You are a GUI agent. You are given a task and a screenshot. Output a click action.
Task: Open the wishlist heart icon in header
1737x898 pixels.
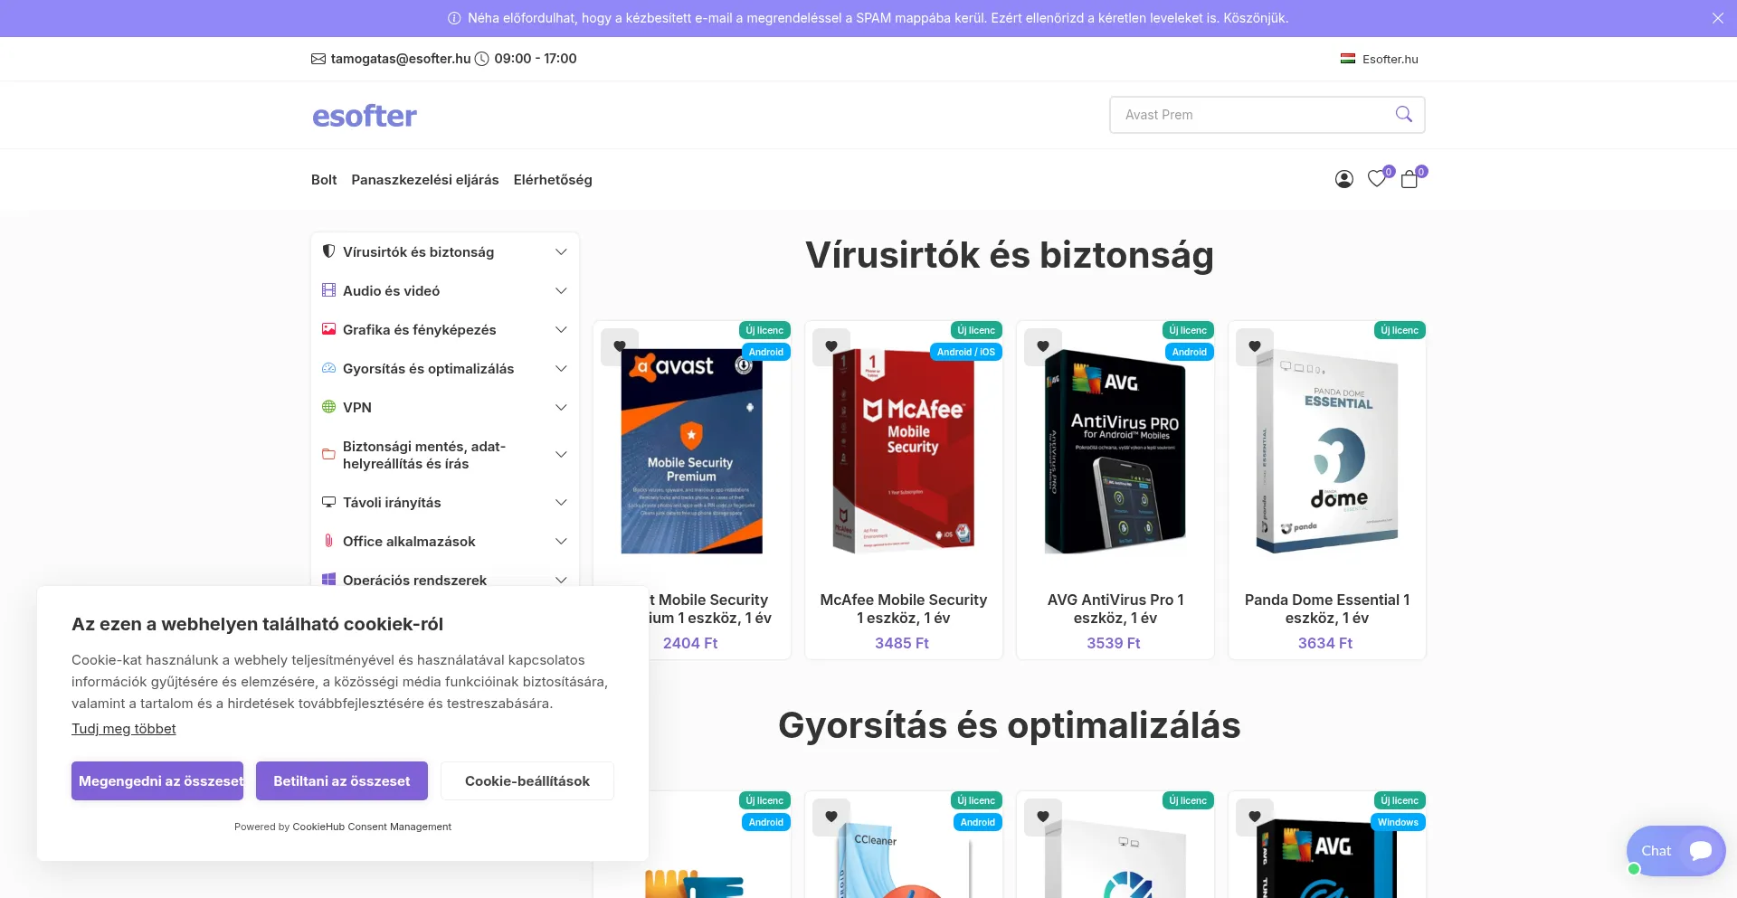click(1377, 179)
